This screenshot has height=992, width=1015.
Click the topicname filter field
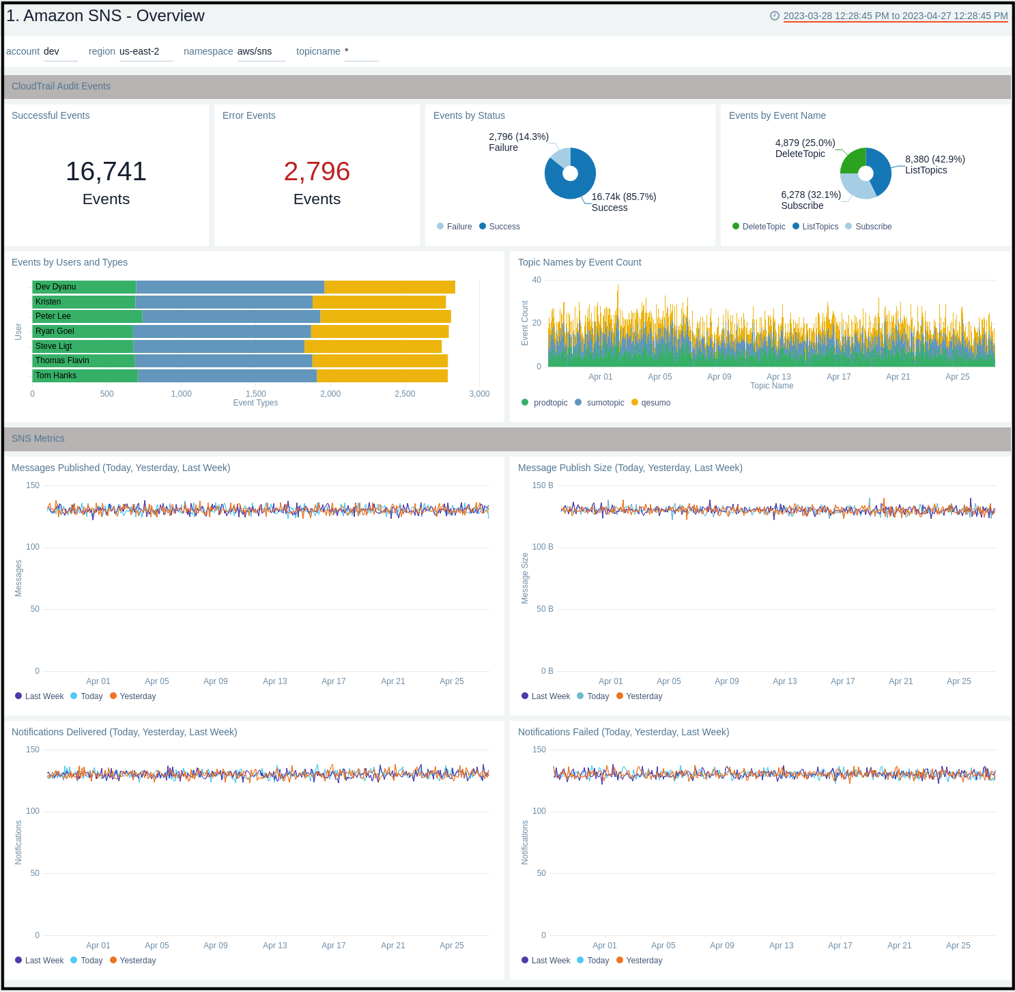tap(360, 52)
